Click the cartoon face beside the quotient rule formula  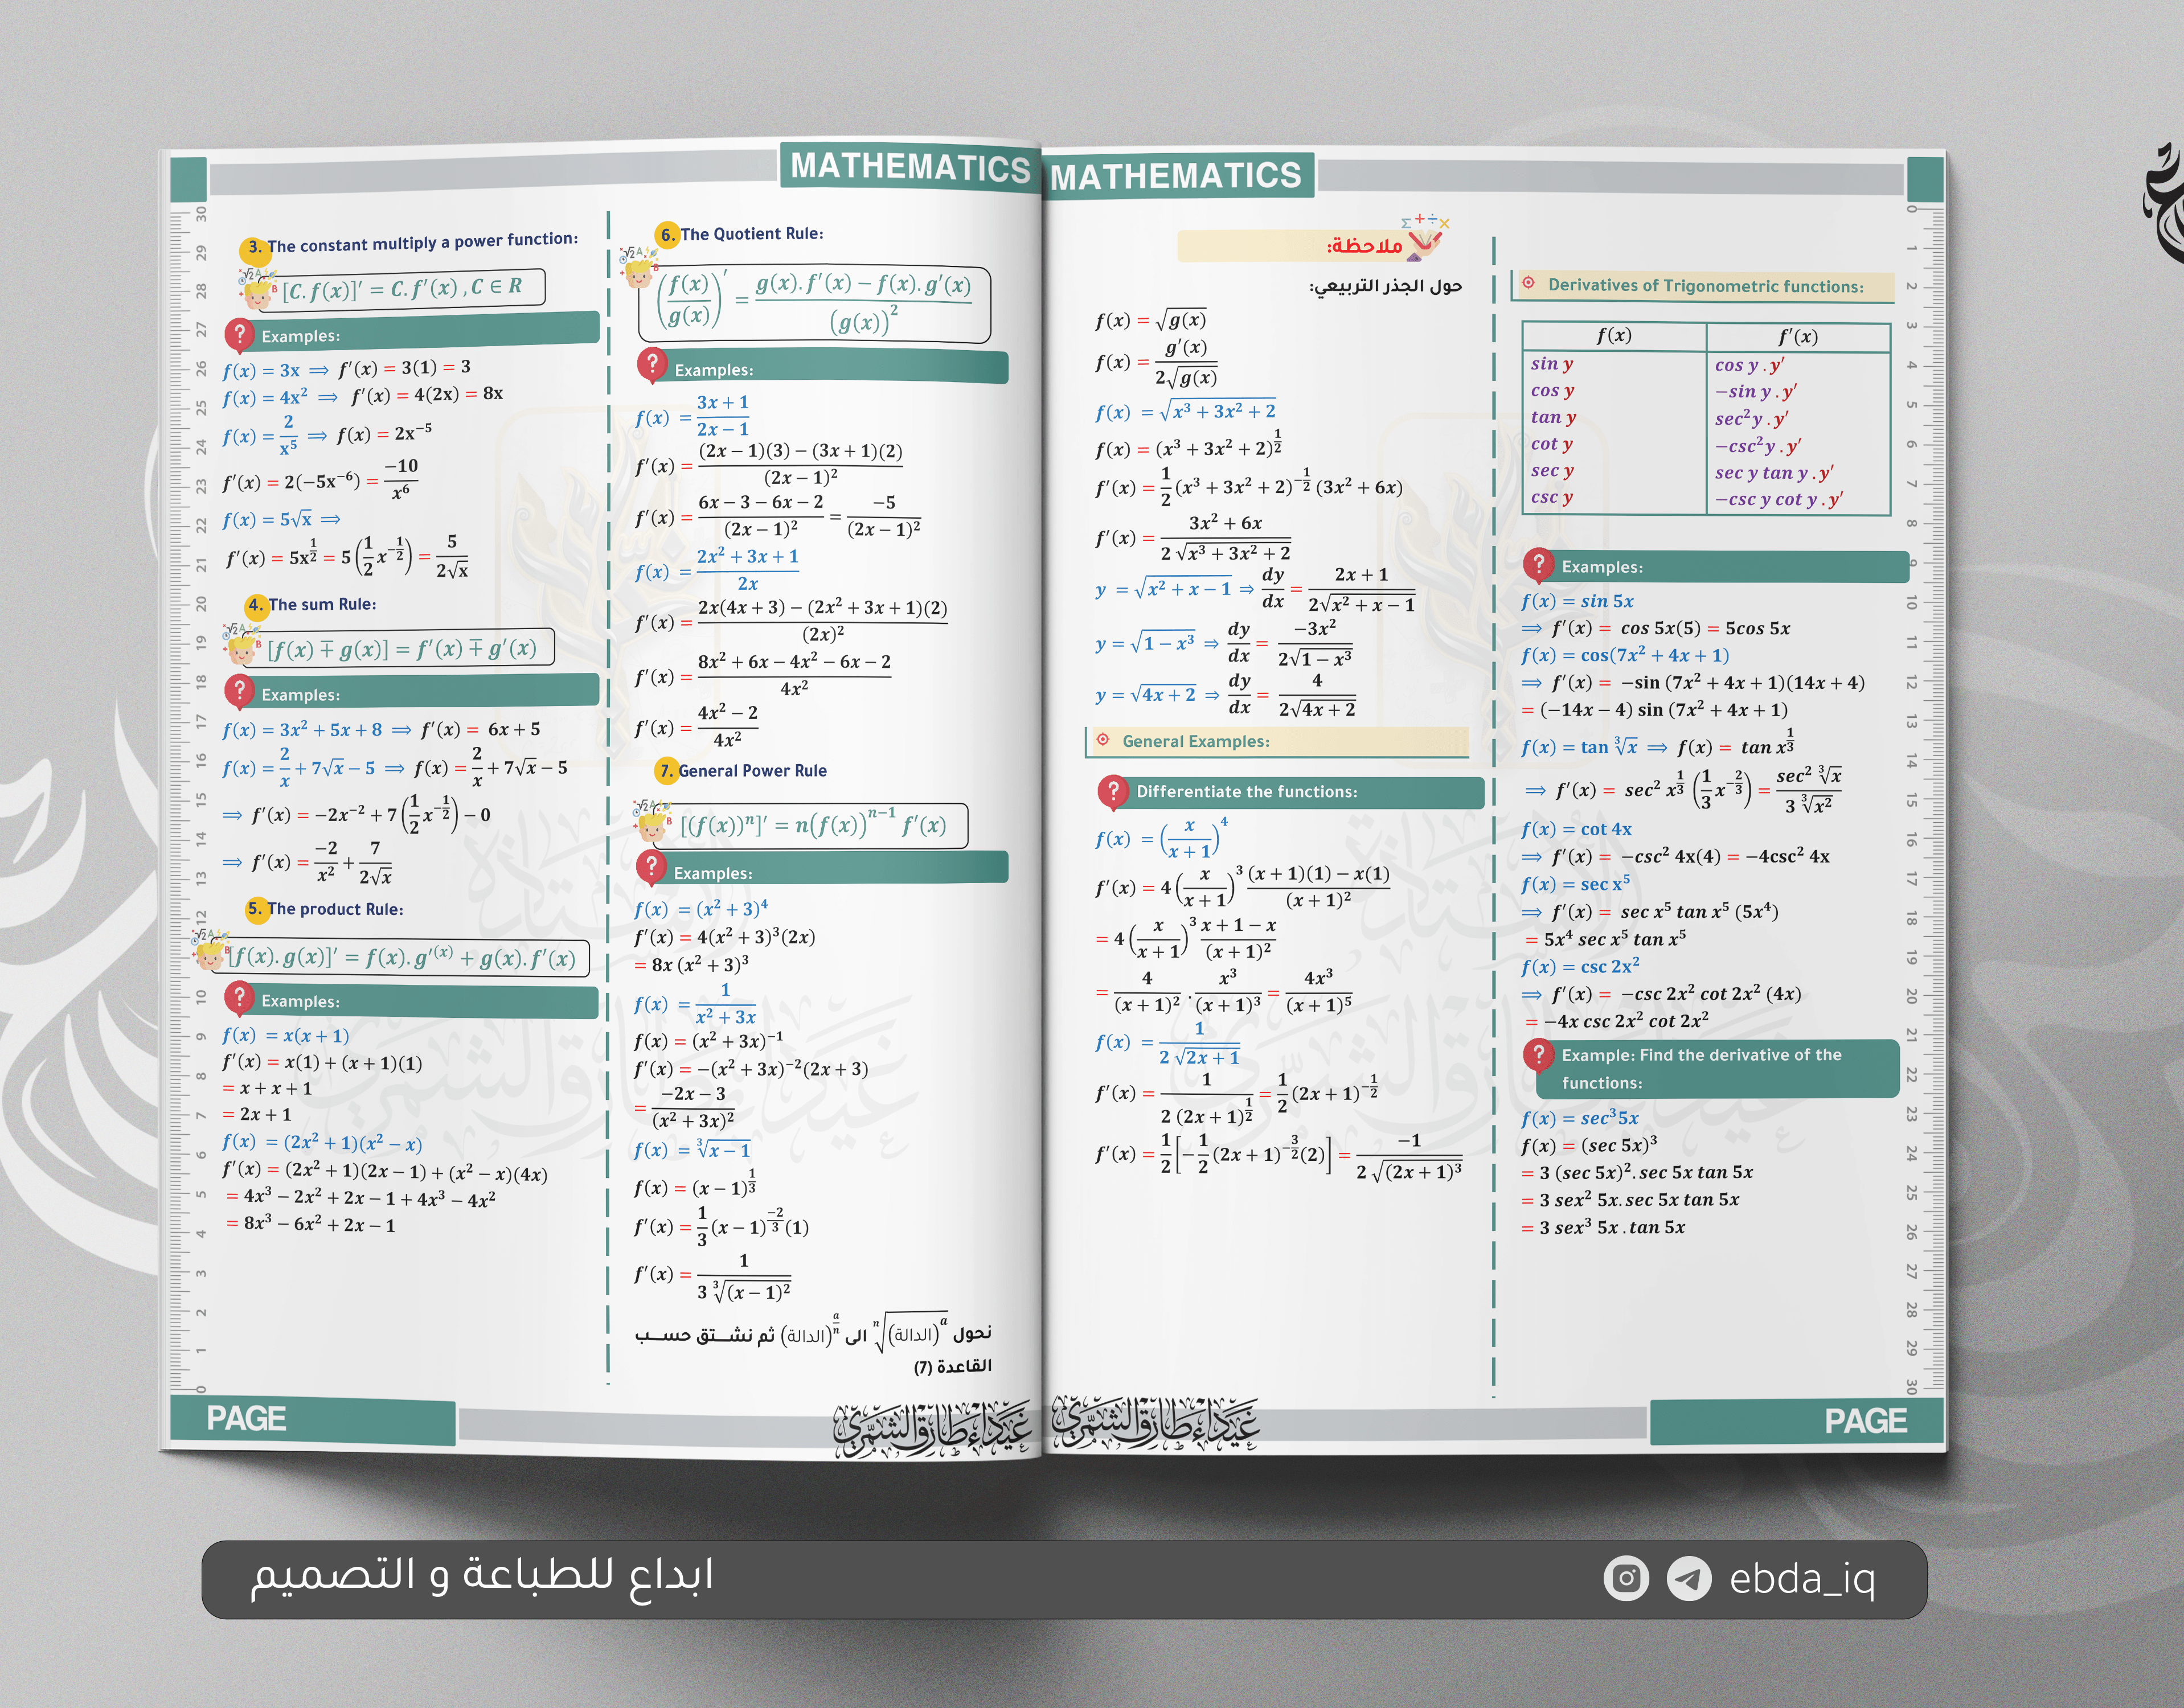638,269
